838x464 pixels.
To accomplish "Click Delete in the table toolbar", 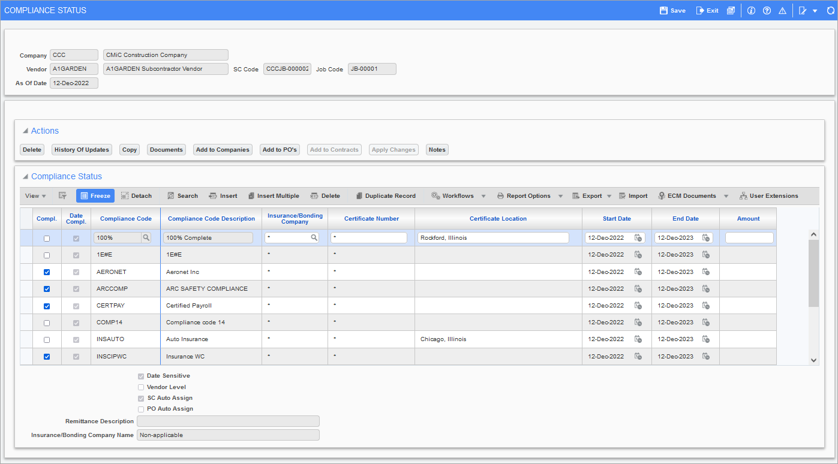I will 325,195.
